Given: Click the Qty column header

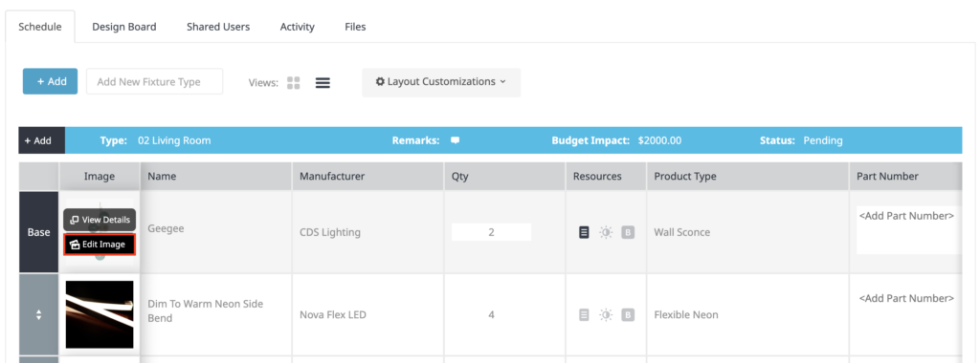Looking at the screenshot, I should pos(505,177).
